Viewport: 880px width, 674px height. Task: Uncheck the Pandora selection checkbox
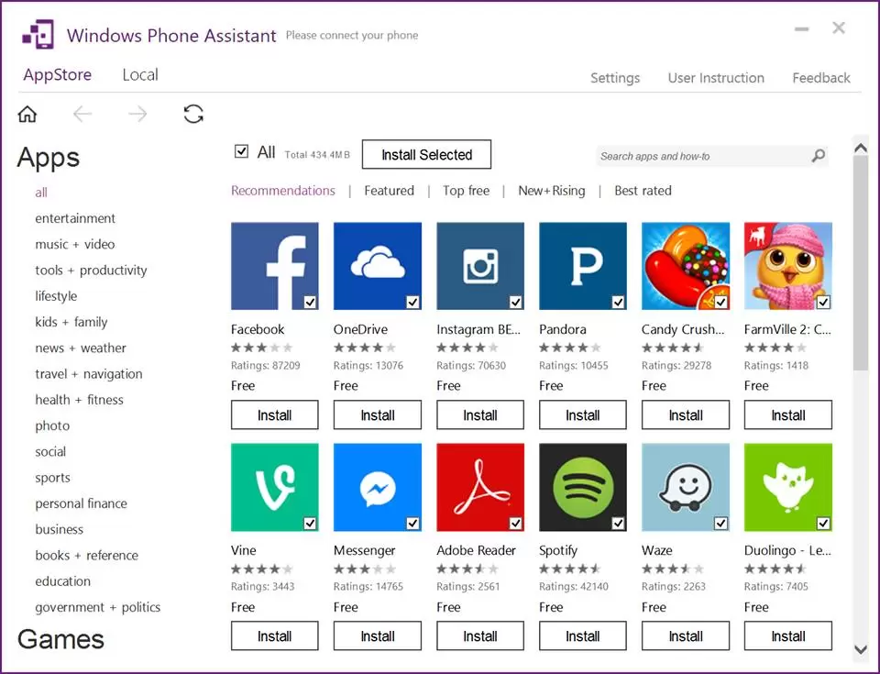pos(618,303)
